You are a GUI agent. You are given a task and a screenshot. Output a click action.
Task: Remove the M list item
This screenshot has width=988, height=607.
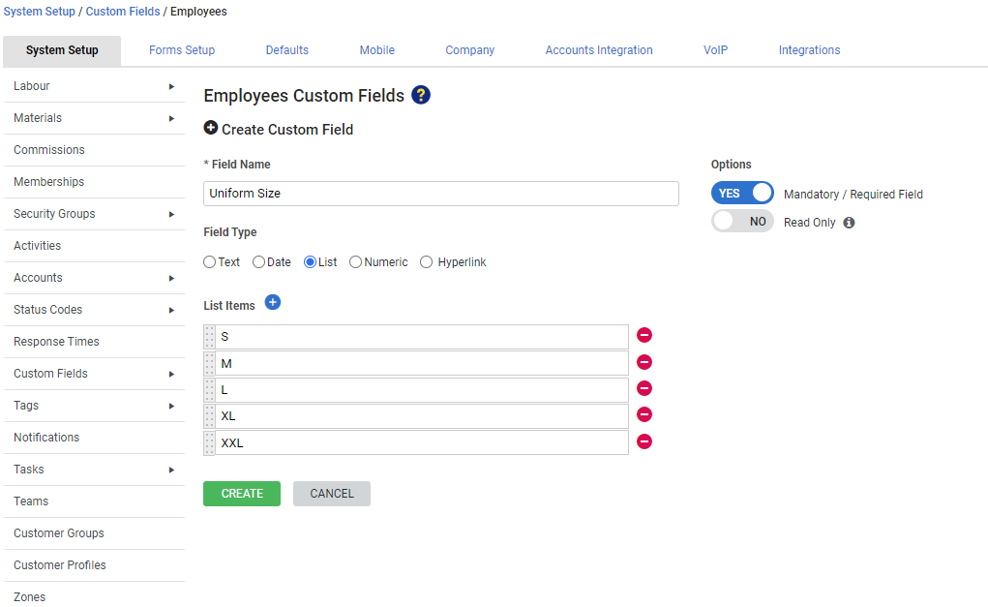[x=644, y=362]
